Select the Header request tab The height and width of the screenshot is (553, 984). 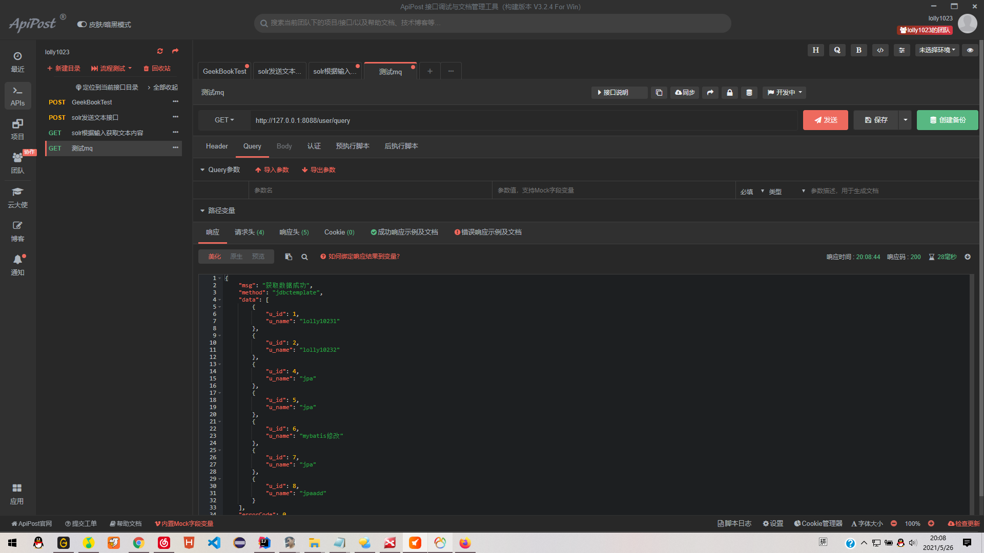point(217,146)
